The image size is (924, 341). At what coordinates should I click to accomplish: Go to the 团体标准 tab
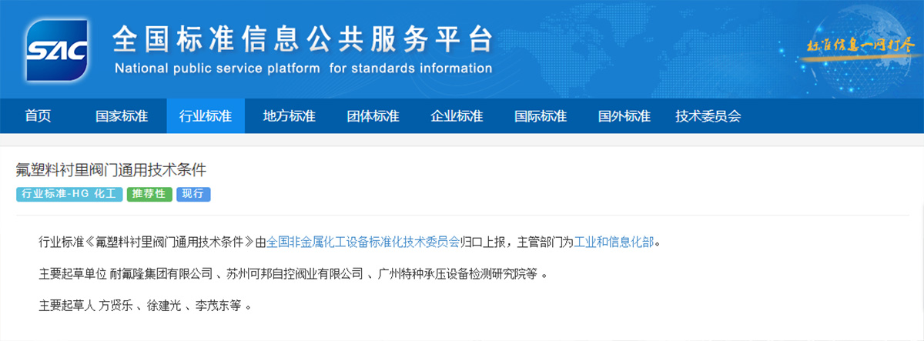point(373,116)
